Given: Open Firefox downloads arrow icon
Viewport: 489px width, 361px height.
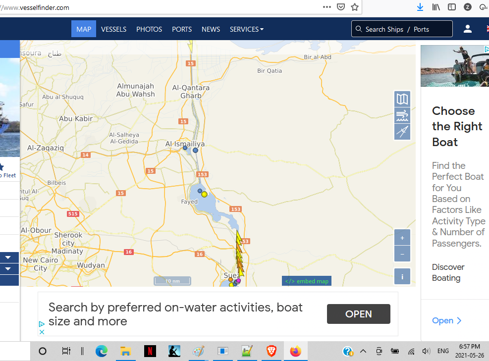Looking at the screenshot, I should tap(420, 7).
